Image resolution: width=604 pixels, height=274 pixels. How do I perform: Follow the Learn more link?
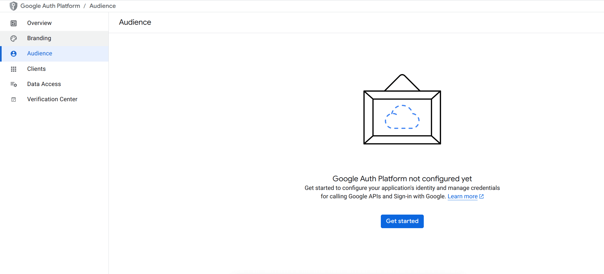click(x=462, y=196)
